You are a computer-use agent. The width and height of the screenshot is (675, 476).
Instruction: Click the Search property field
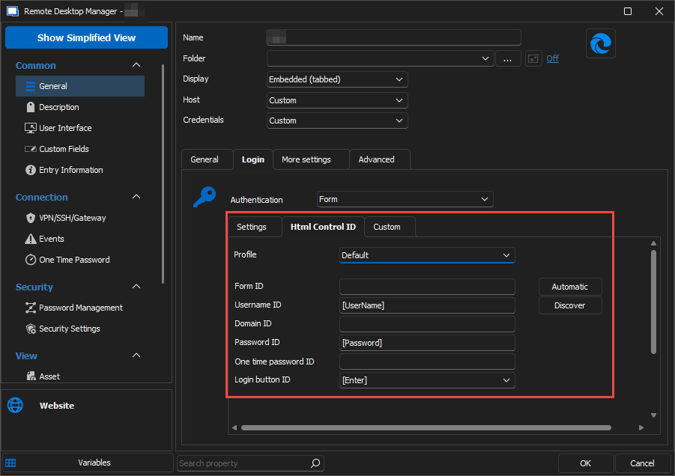[250, 463]
